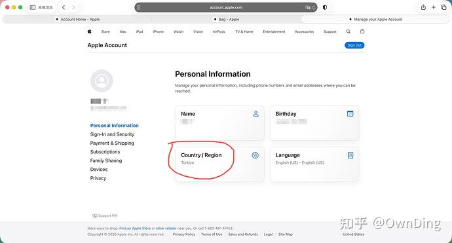Click the Support PIN icon
This screenshot has height=243, width=452.
pos(94,215)
